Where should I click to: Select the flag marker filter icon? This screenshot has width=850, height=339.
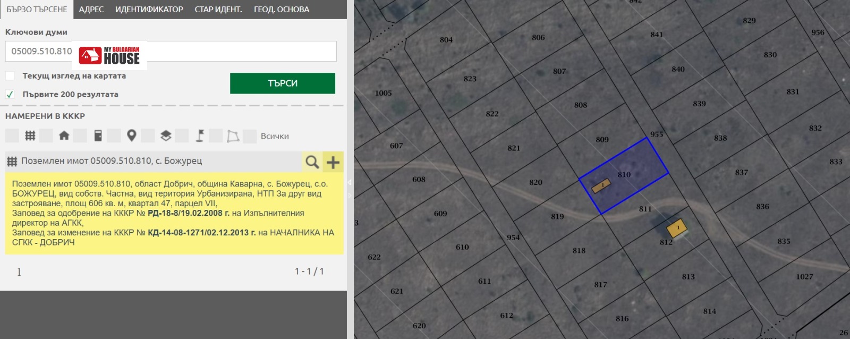pyautogui.click(x=200, y=136)
